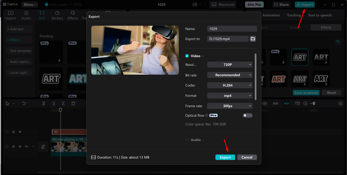Click the Share button
This screenshot has width=347, height=175.
click(x=281, y=5)
